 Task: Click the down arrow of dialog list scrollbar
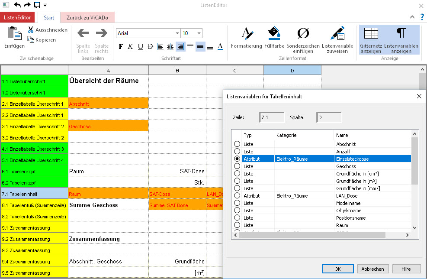click(414, 228)
